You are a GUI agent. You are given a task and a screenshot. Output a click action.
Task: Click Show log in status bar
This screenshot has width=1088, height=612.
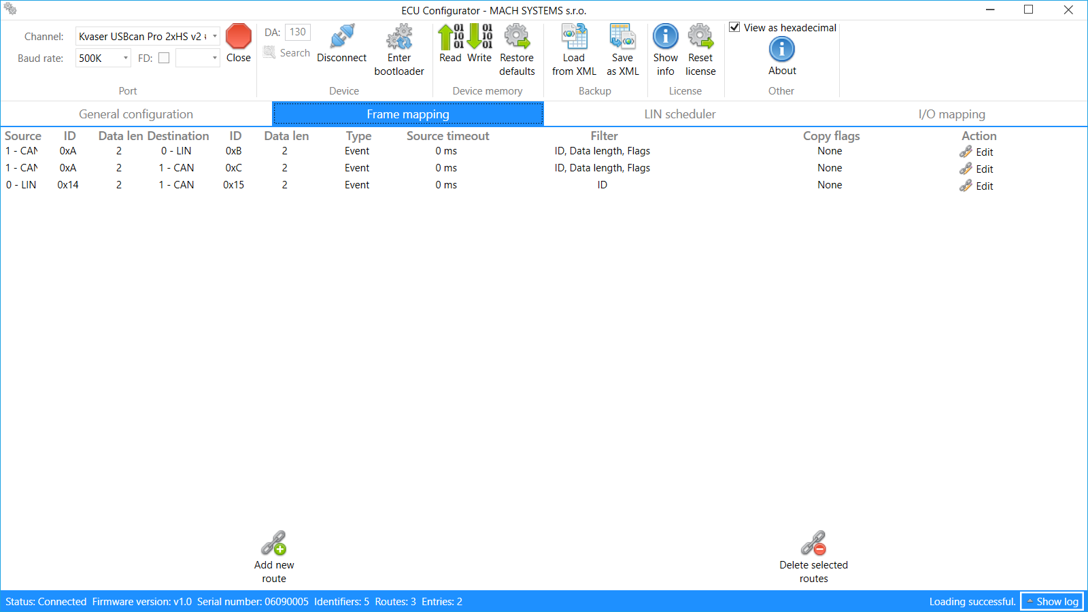pos(1052,602)
